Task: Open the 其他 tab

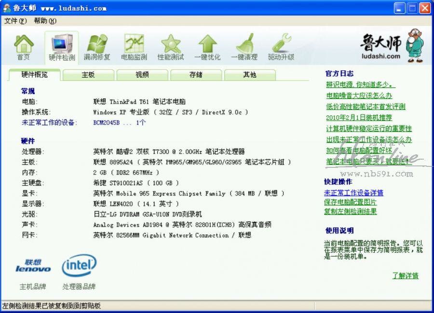Action: [x=250, y=75]
